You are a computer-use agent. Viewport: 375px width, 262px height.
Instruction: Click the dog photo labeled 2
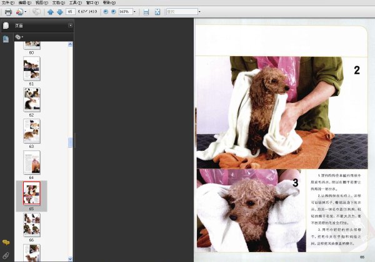coord(282,113)
